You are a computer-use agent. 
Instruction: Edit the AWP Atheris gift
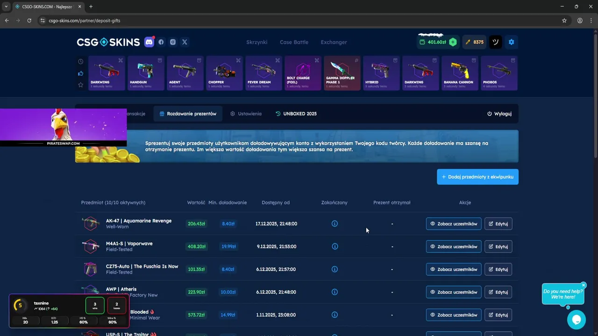click(498, 292)
